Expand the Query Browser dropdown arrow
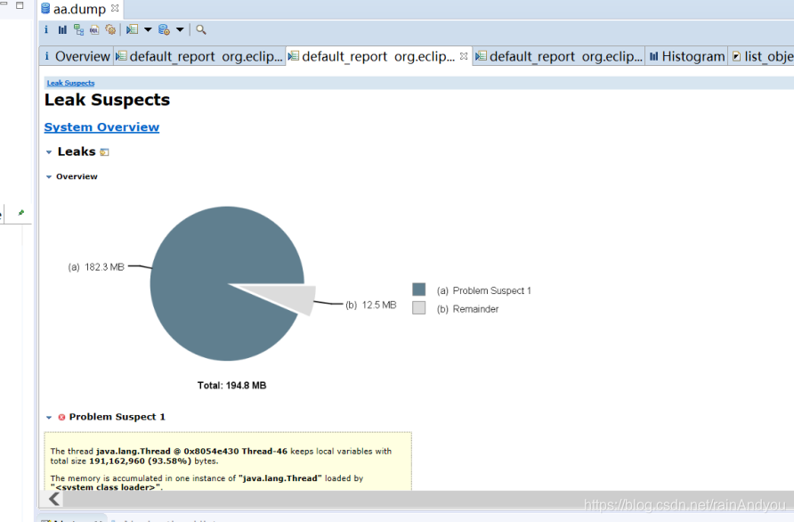794x522 pixels. pos(180,30)
